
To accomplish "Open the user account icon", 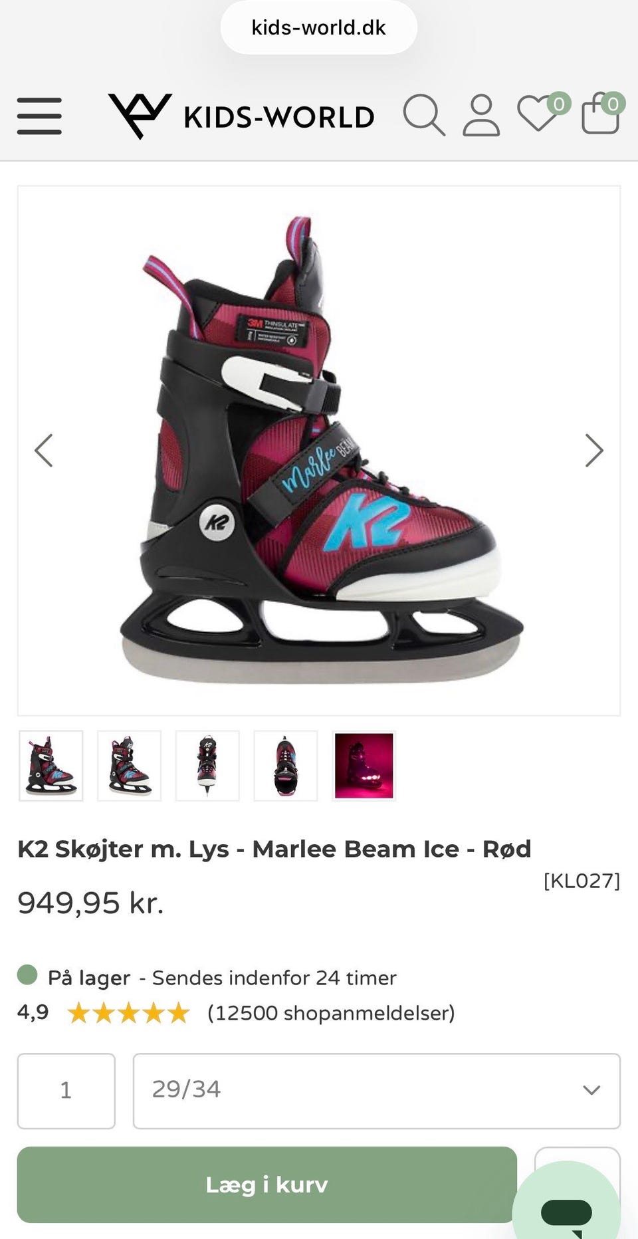I will click(481, 116).
